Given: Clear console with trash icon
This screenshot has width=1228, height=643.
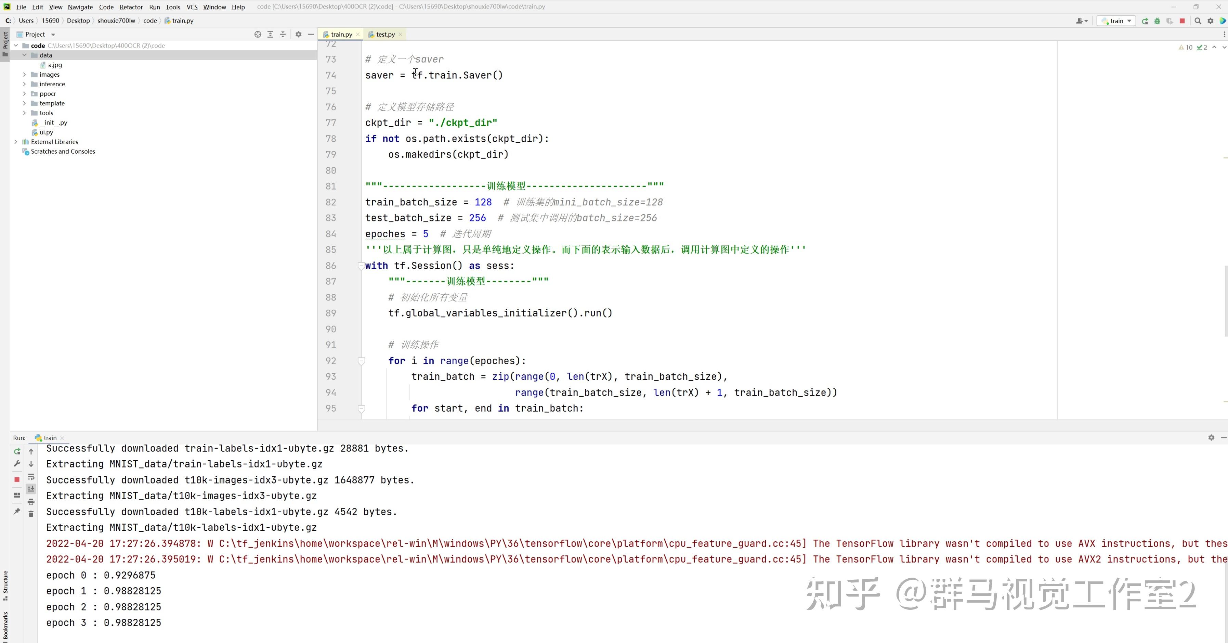Looking at the screenshot, I should click(31, 514).
